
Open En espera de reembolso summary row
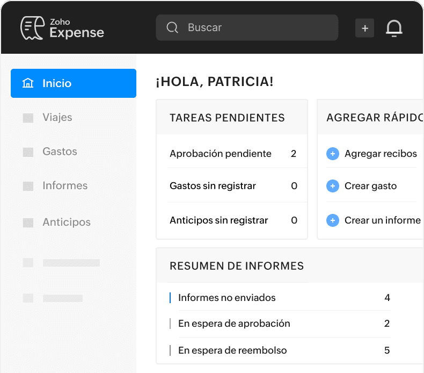(x=280, y=350)
